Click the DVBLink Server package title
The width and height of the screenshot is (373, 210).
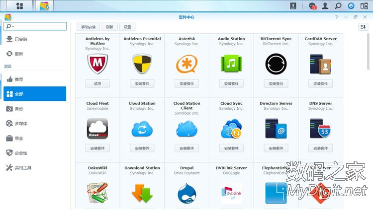231,168
